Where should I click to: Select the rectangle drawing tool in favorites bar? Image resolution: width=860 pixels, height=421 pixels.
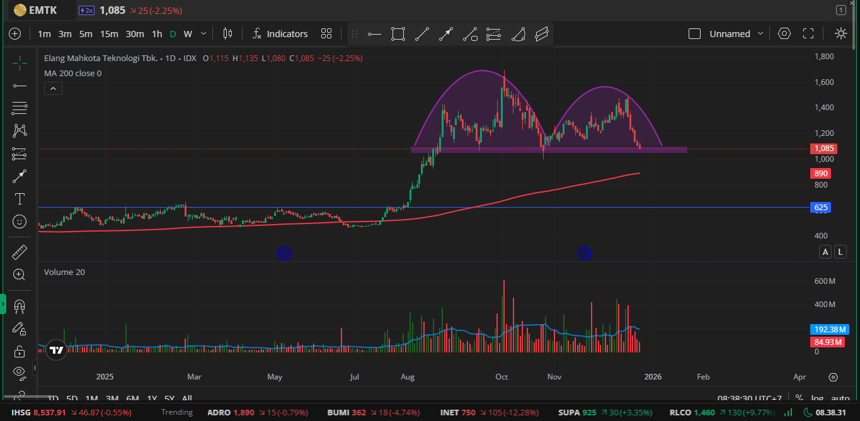tap(398, 34)
